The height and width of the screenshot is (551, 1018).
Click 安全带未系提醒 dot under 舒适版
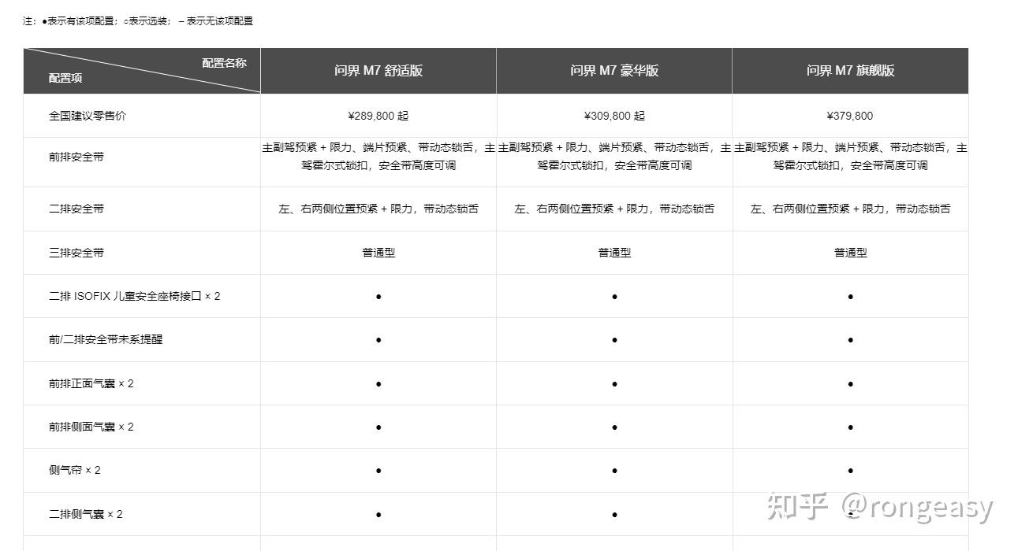pyautogui.click(x=378, y=340)
